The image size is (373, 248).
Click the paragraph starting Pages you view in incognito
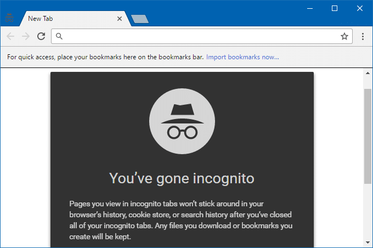point(181,220)
